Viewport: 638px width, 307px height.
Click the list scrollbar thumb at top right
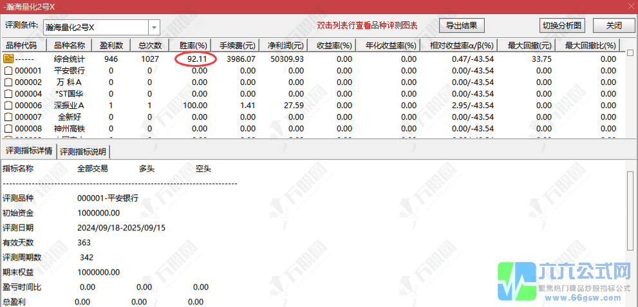pos(630,53)
